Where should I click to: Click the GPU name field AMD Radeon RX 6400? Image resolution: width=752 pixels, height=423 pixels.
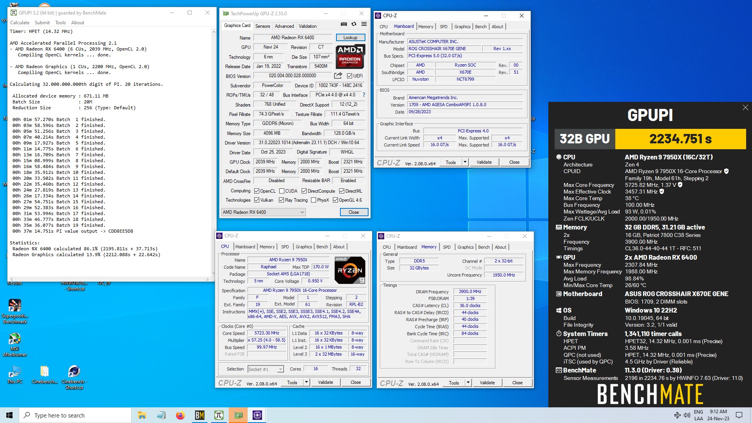(293, 38)
